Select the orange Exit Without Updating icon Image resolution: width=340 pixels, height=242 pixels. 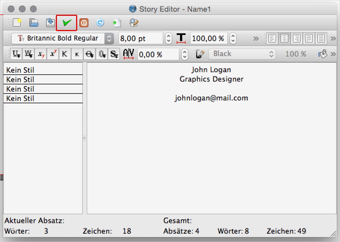pos(84,23)
